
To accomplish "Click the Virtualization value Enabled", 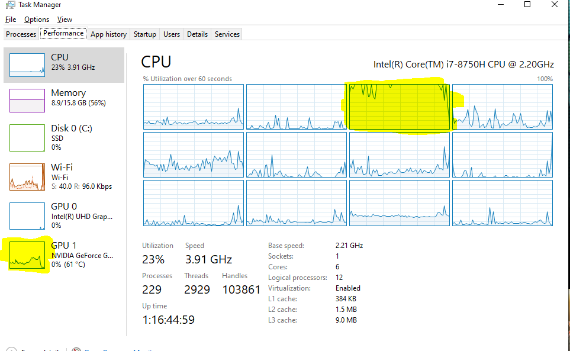I will [348, 288].
